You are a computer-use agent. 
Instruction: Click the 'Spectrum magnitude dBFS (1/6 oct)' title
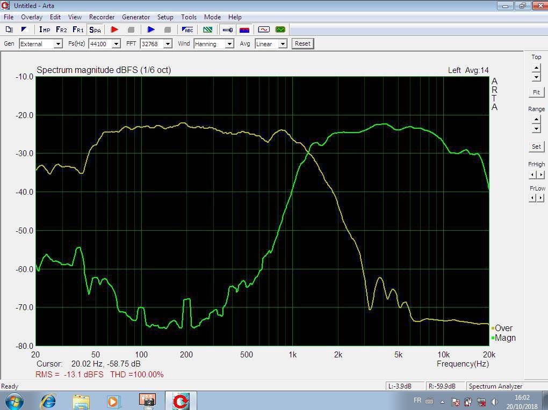[104, 70]
